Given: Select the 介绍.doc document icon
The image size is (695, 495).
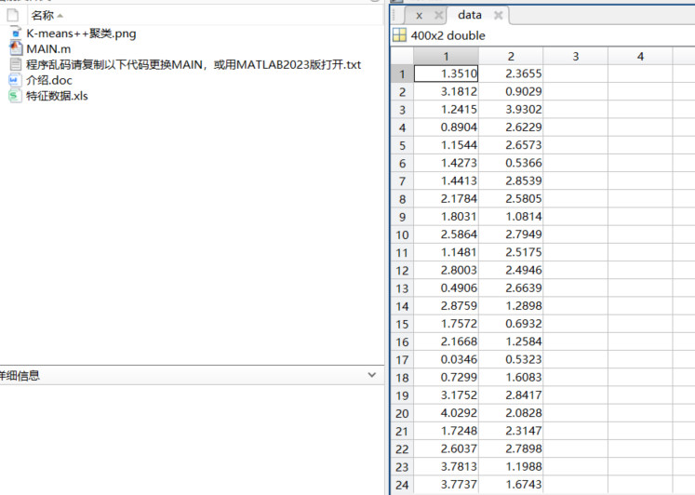Looking at the screenshot, I should click(x=14, y=80).
